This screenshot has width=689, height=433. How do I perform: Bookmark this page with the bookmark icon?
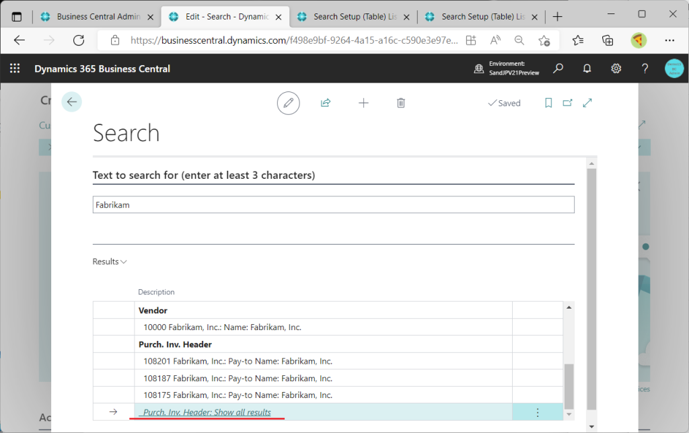click(548, 103)
